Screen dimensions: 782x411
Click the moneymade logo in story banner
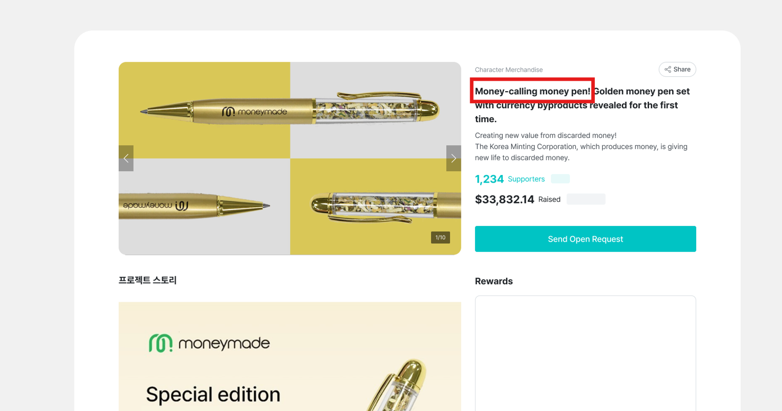click(209, 343)
